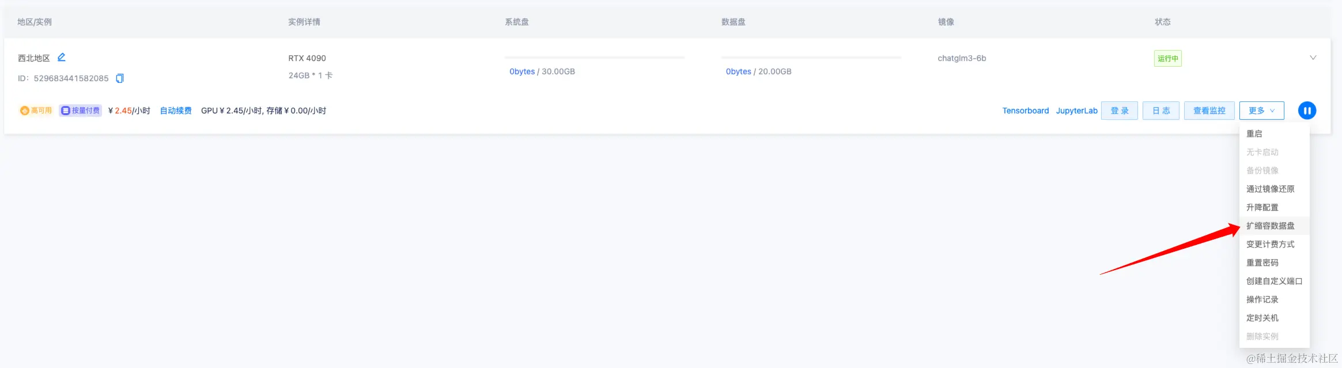Click the data disk usage bar
Image resolution: width=1342 pixels, height=368 pixels.
pos(811,58)
